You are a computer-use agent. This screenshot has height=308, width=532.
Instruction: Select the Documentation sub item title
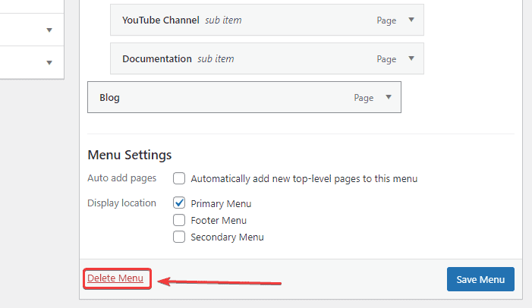(157, 58)
